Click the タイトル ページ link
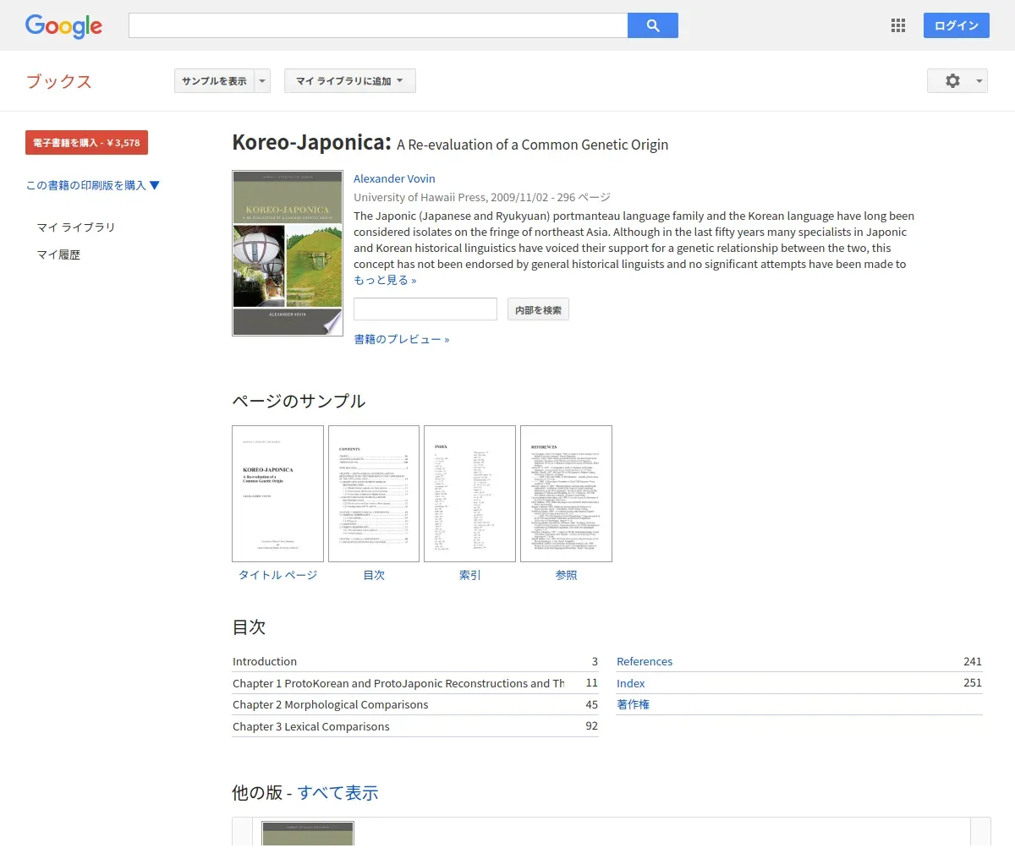This screenshot has width=1015, height=848. coord(277,575)
